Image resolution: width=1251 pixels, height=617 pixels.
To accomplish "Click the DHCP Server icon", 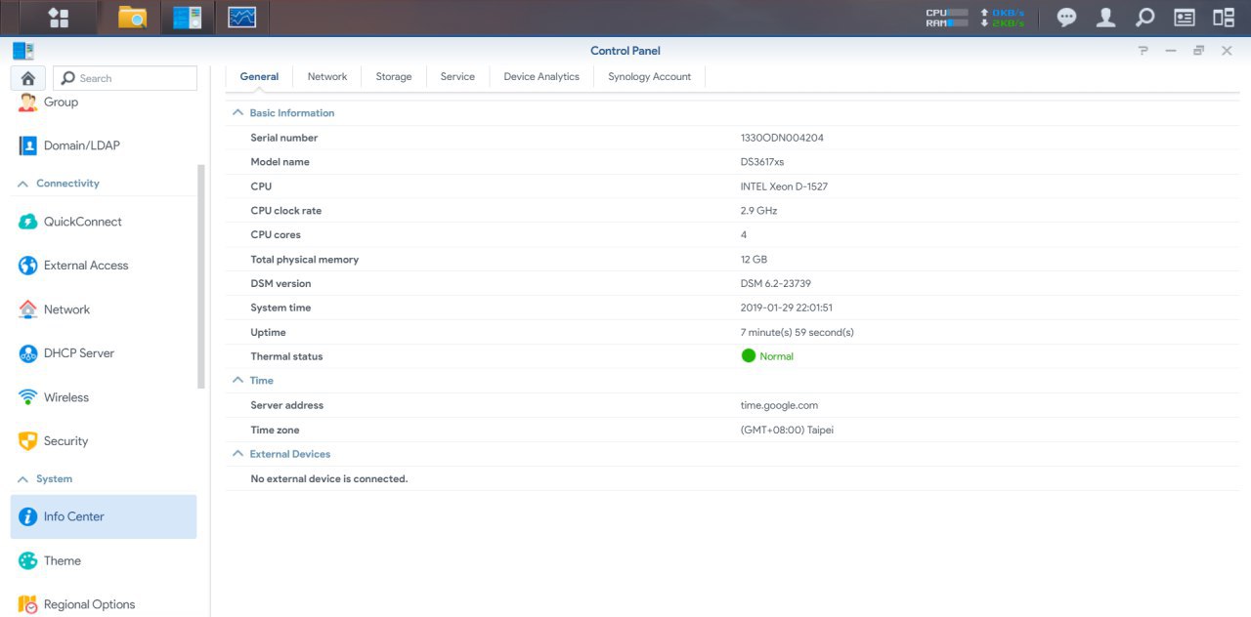I will 27,353.
